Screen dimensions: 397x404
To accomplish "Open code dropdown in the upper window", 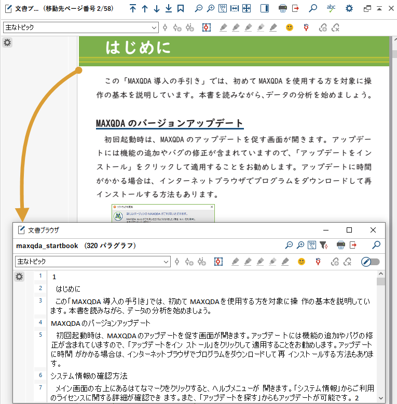I will pyautogui.click(x=81, y=27).
